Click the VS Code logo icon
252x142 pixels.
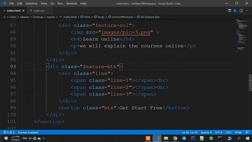click(x=4, y=3)
